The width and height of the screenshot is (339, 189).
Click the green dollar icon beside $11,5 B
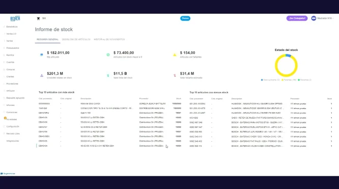(x=108, y=75)
